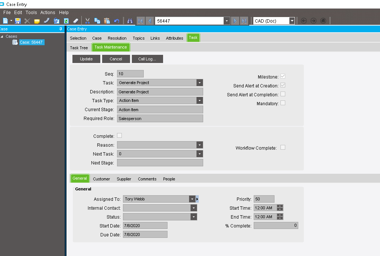Collapse the Cases tree node

2,37
